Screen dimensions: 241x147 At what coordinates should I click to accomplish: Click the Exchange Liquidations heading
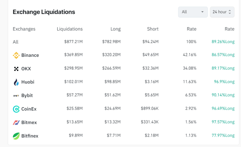tap(44, 12)
